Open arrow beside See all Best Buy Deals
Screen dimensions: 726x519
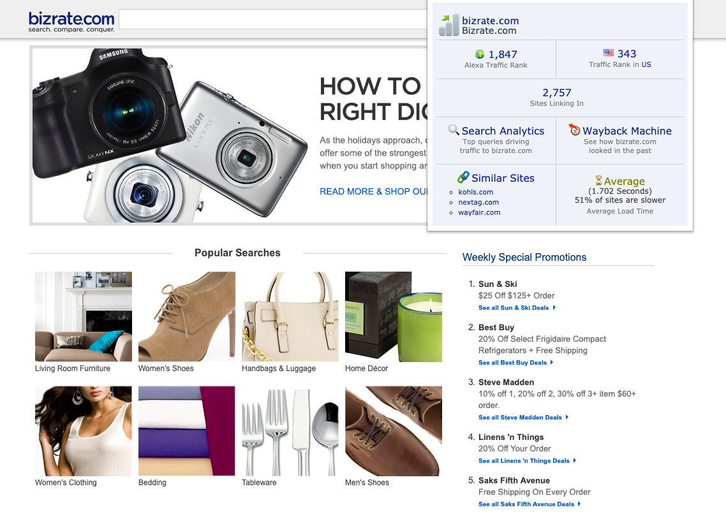click(552, 363)
